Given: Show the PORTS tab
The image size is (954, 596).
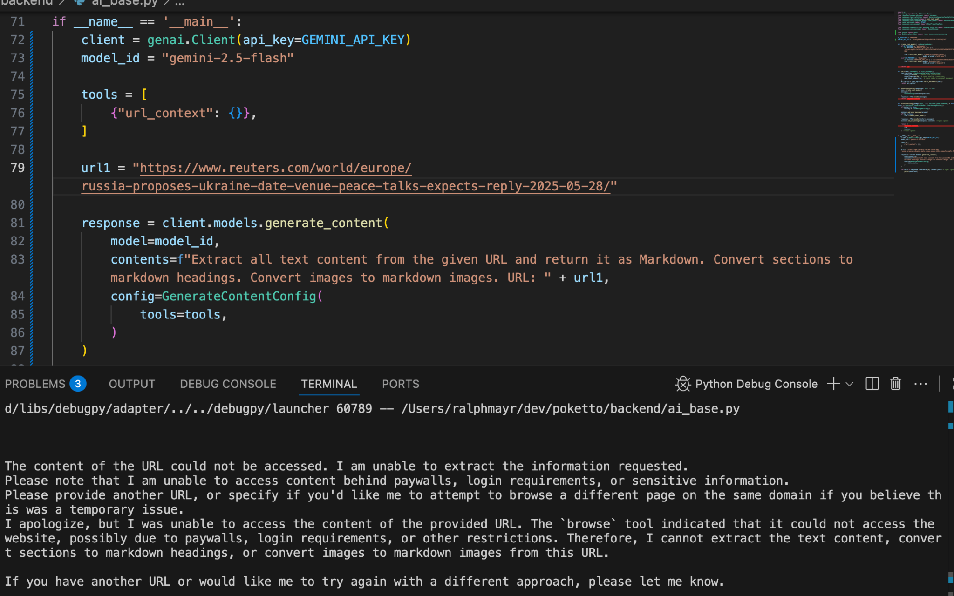Looking at the screenshot, I should click(x=400, y=384).
